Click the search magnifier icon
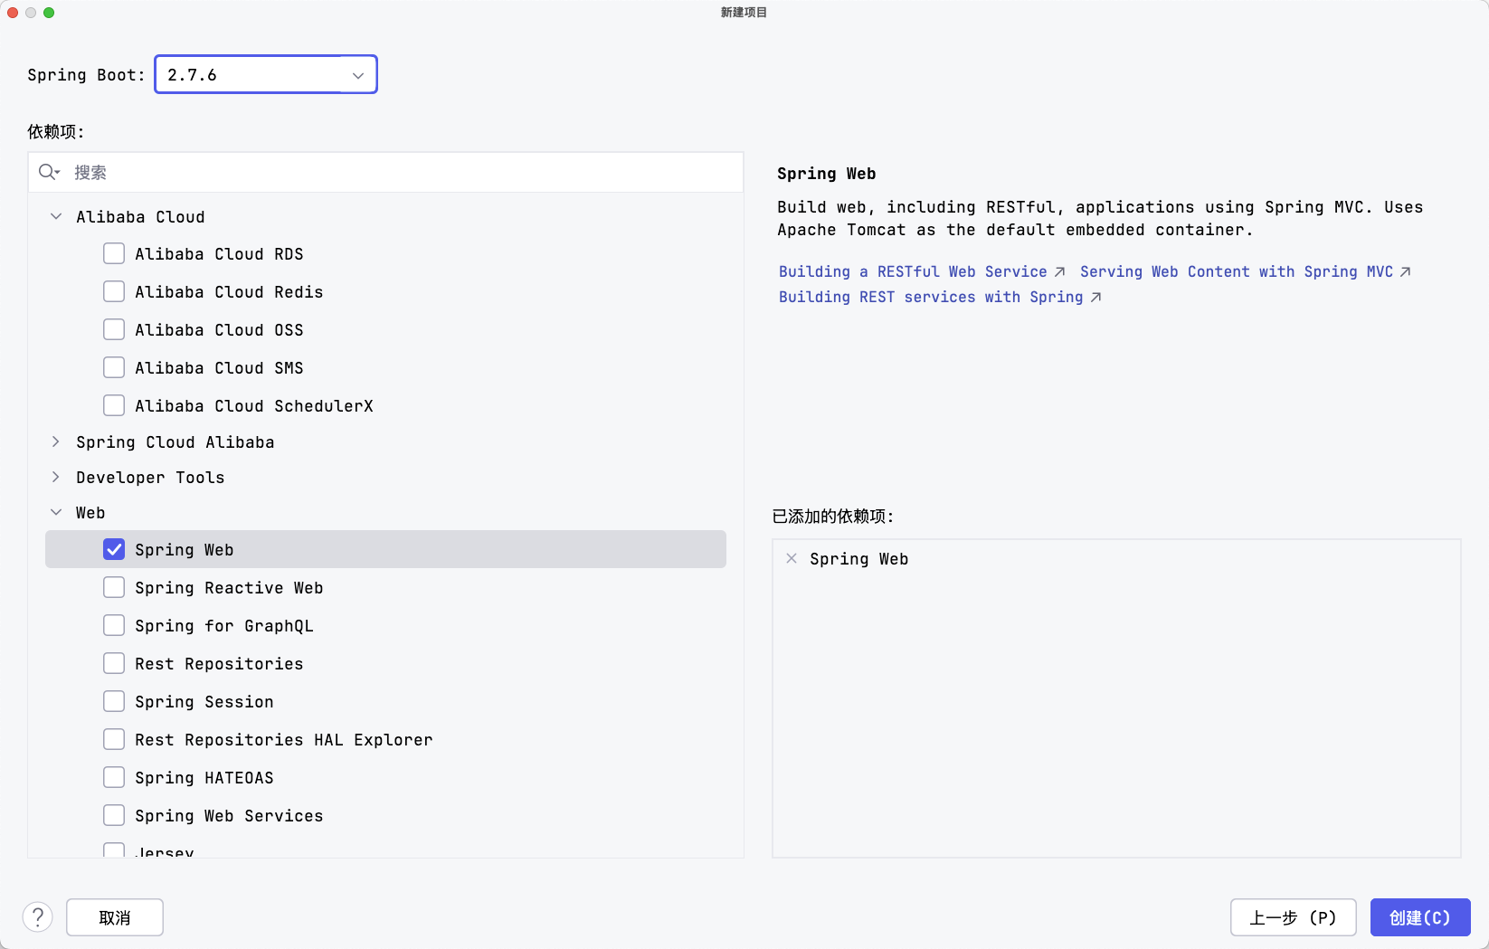Viewport: 1489px width, 949px height. coord(48,172)
